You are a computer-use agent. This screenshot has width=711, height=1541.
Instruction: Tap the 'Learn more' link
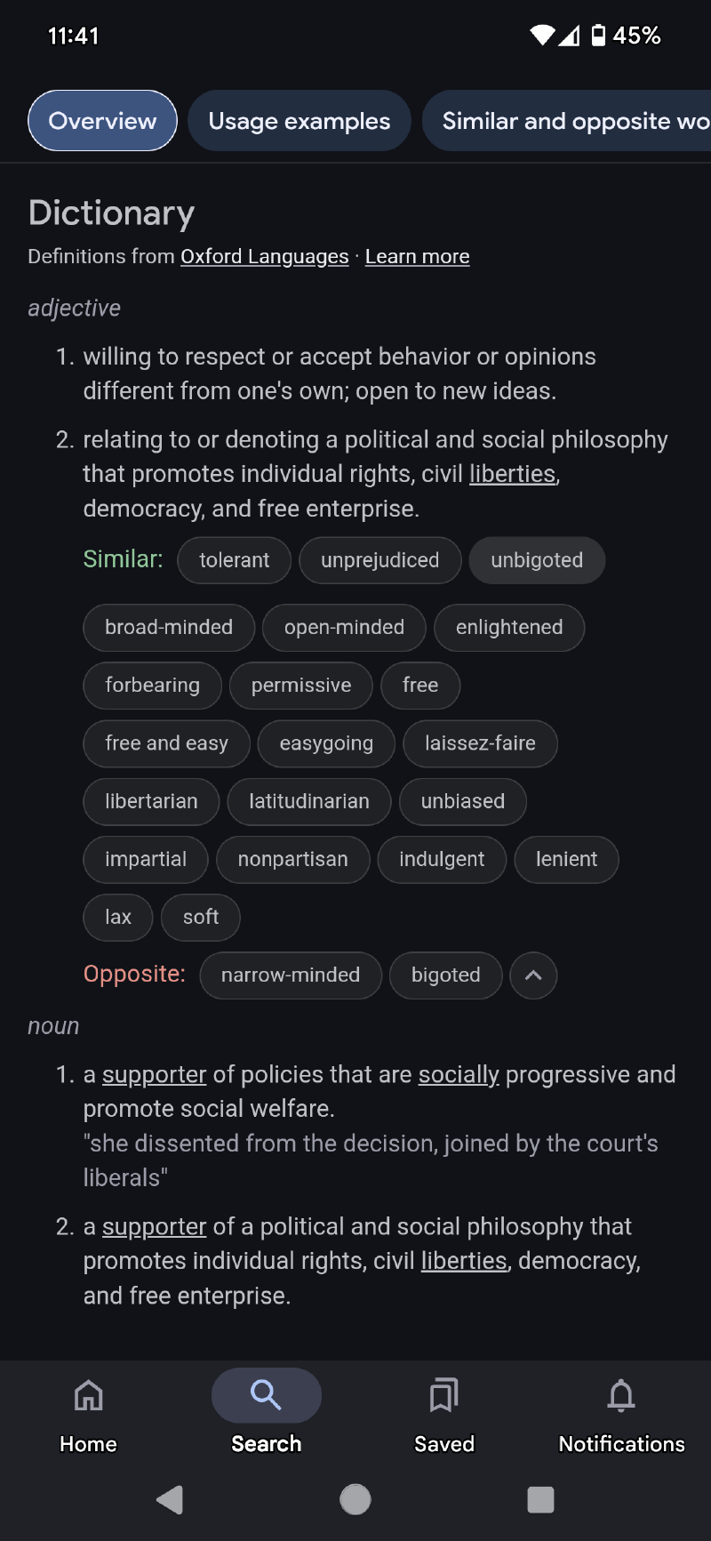417,256
